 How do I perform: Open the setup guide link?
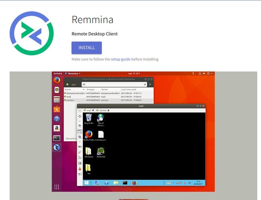(x=121, y=59)
